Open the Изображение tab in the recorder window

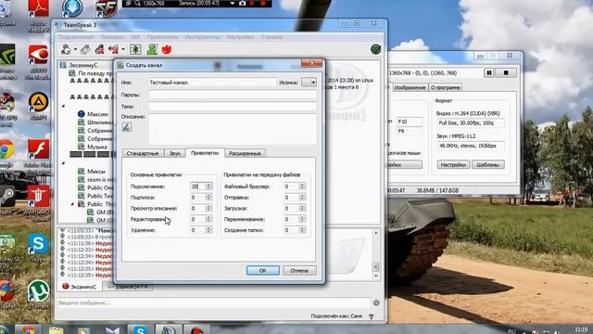(x=410, y=87)
